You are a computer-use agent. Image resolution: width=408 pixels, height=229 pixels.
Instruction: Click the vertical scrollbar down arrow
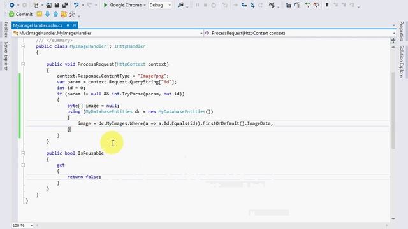coord(393,219)
